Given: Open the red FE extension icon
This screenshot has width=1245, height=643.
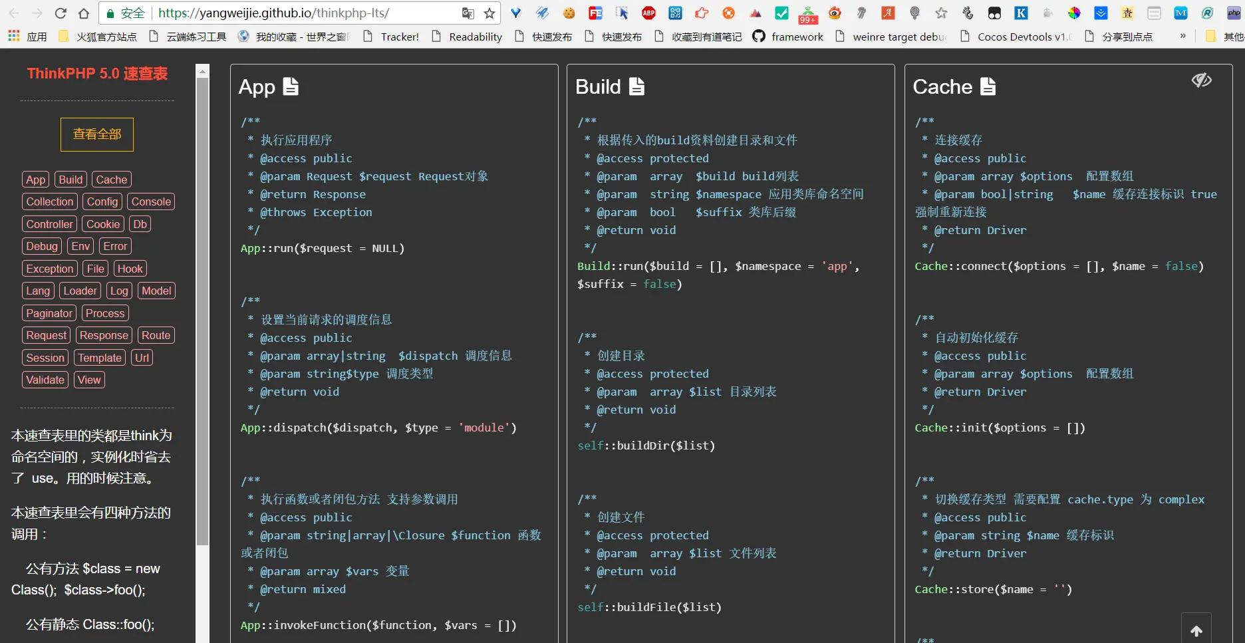Looking at the screenshot, I should (x=595, y=13).
